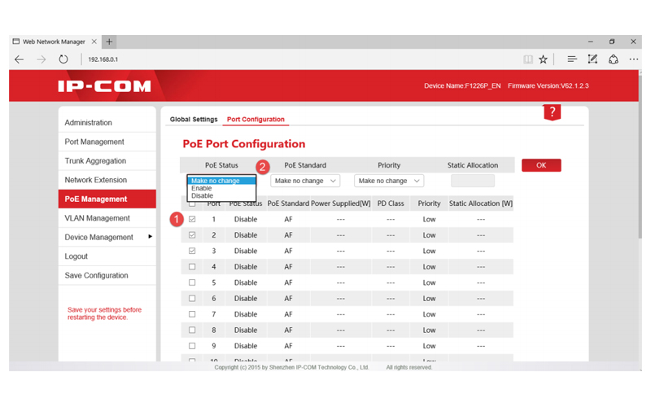Switch to the Global Settings tab

click(194, 119)
